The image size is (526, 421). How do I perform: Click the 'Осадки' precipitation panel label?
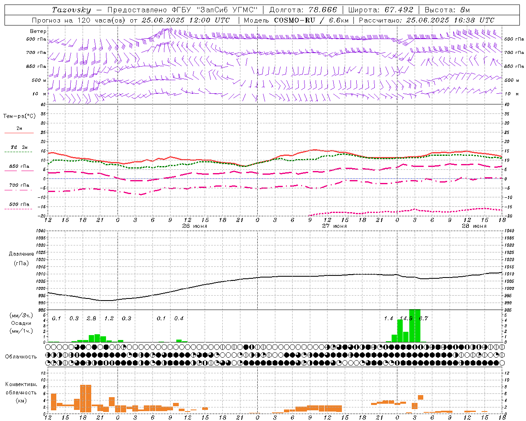click(21, 323)
